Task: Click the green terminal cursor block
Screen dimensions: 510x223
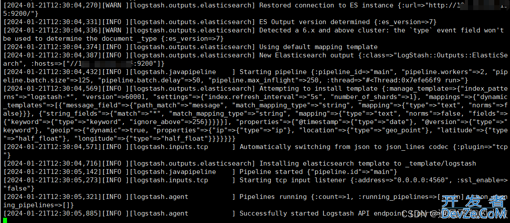Action: 4,220
